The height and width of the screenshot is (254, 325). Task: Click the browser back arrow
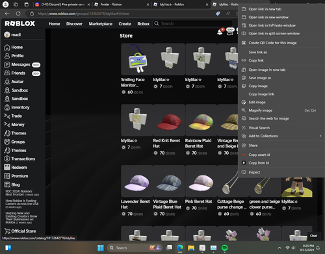(x=7, y=14)
